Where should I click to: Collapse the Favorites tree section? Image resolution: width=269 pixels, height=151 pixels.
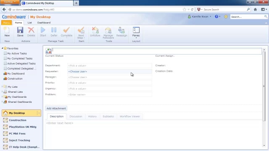click(x=2, y=48)
